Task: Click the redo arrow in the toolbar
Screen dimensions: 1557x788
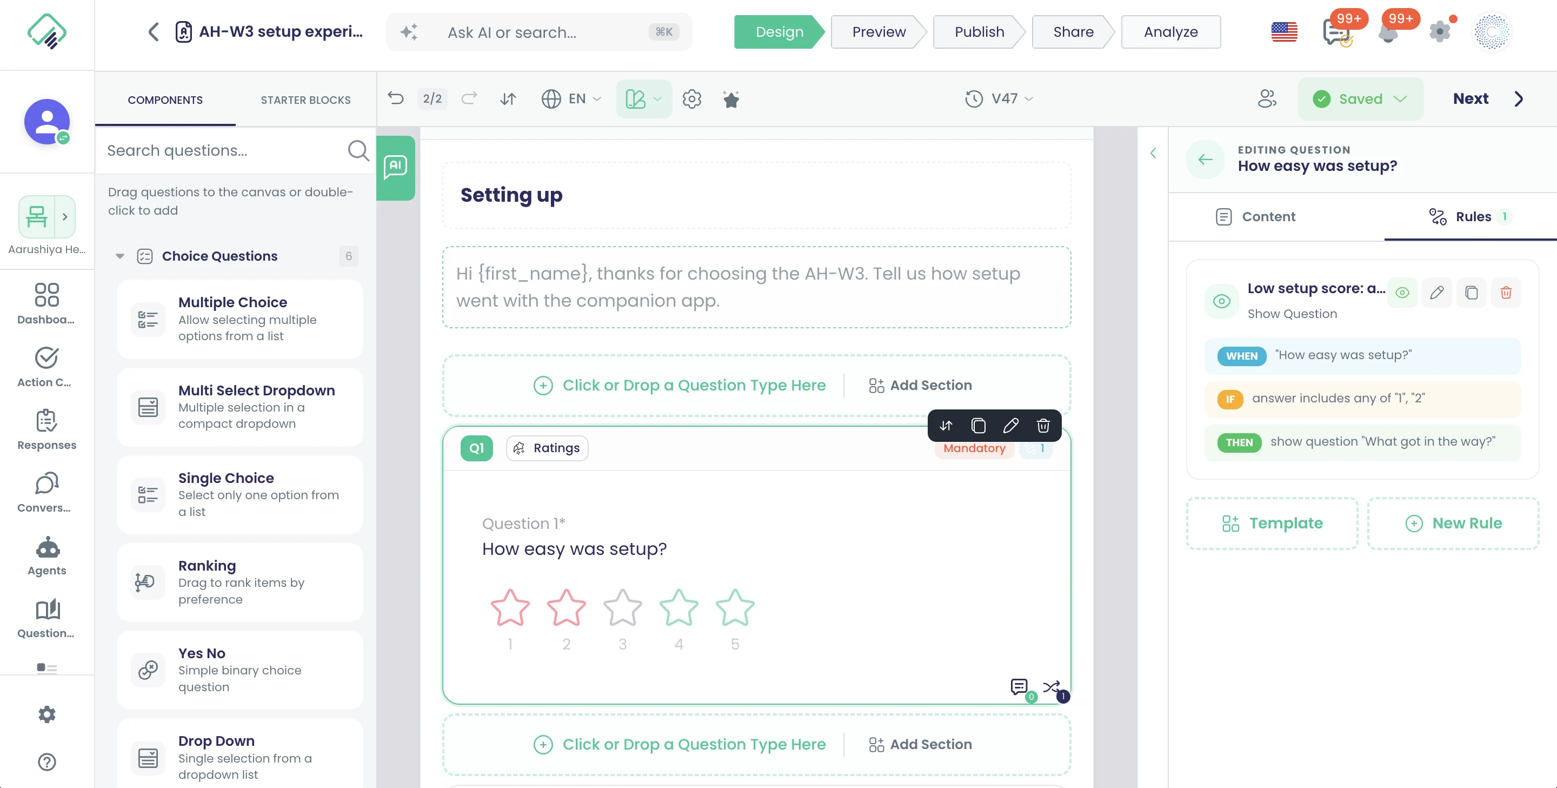Action: click(x=469, y=98)
